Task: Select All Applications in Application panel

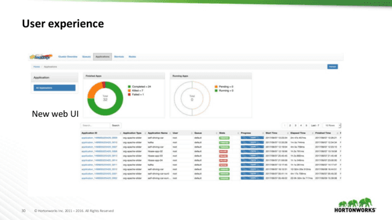Action: coord(54,88)
